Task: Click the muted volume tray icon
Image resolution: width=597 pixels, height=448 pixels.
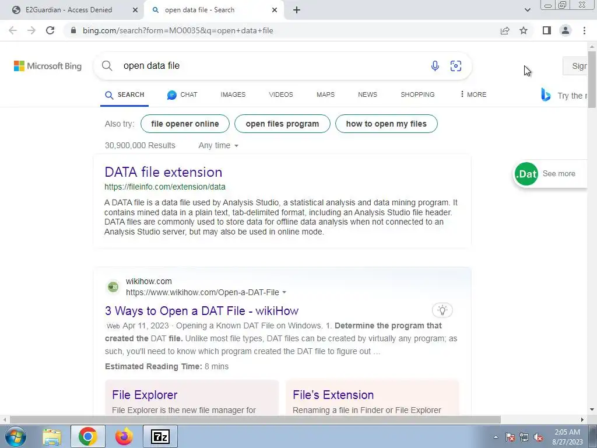Action: click(x=538, y=437)
